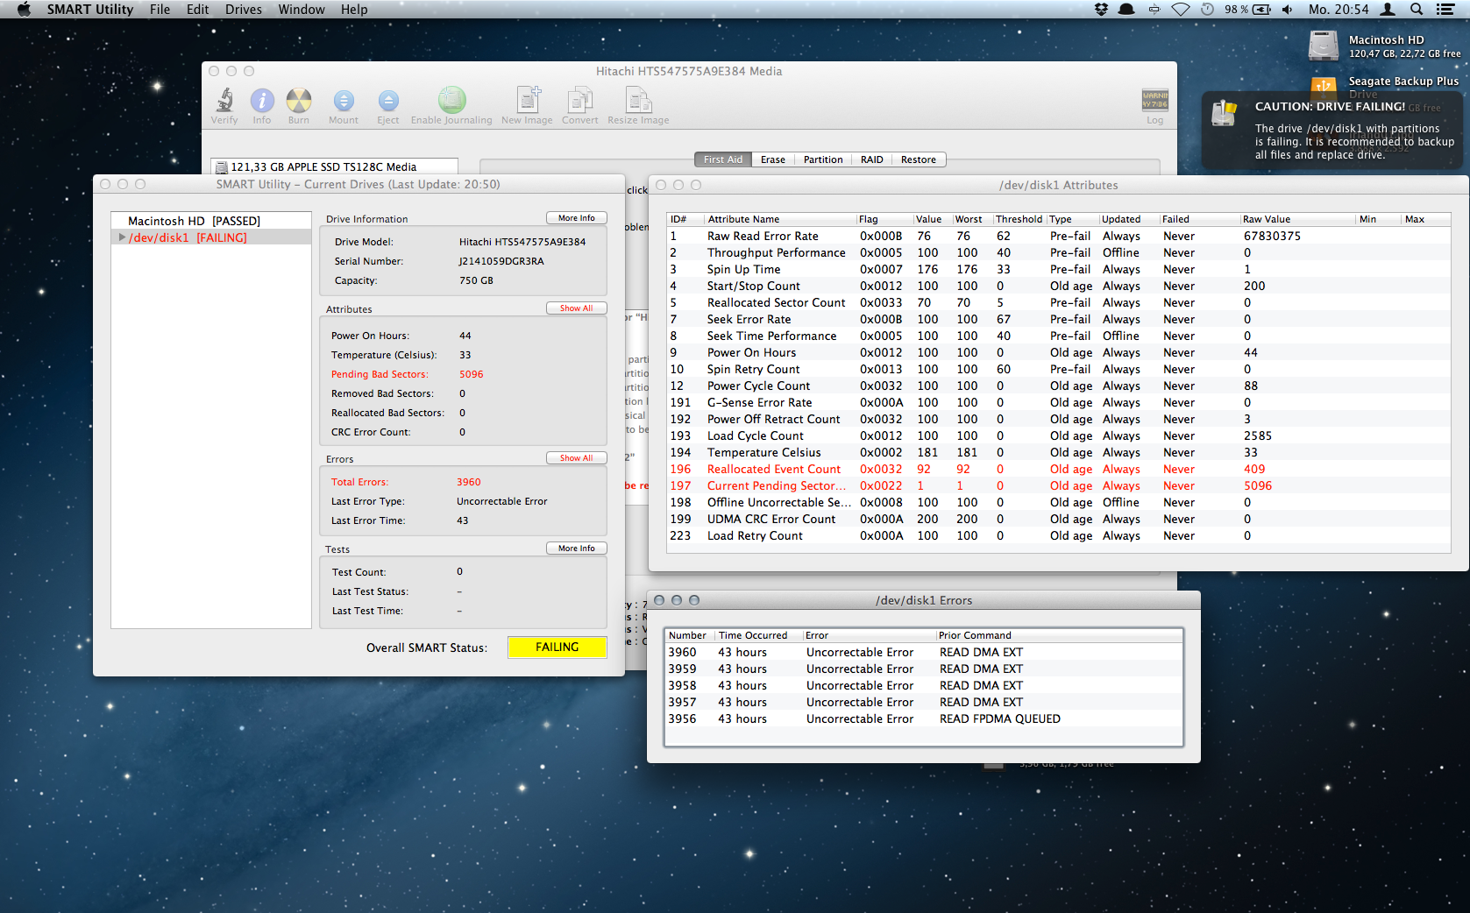Open the Apple menu
1470x913 pixels.
tap(24, 9)
